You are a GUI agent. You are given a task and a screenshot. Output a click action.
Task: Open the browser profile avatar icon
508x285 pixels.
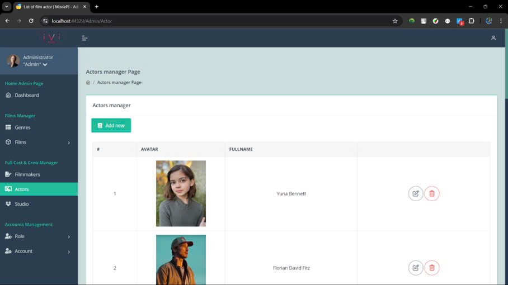(488, 21)
